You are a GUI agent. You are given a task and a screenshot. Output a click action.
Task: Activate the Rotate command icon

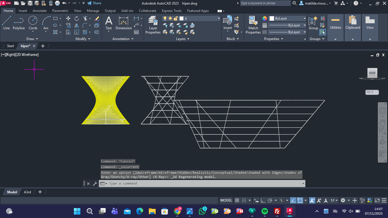click(x=77, y=18)
